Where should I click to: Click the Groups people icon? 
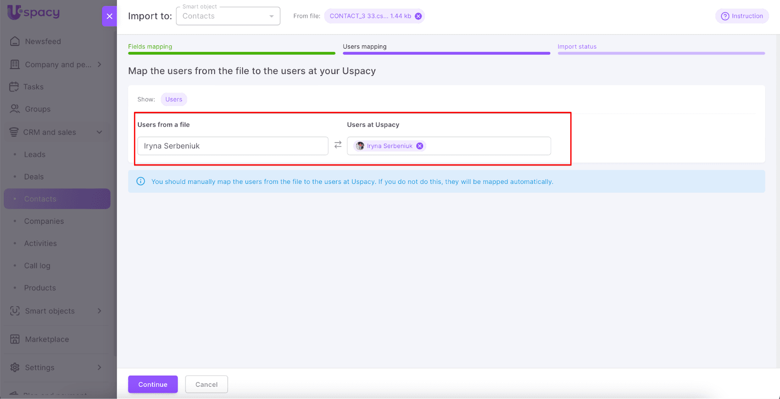coord(15,109)
